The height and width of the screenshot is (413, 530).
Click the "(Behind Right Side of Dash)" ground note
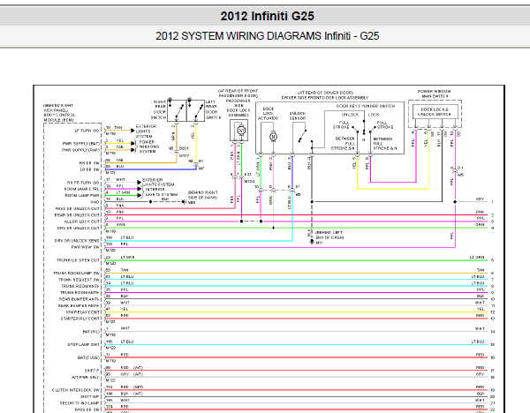click(x=203, y=195)
